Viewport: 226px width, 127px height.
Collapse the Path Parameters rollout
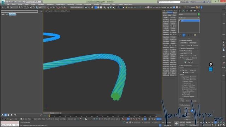[x=186, y=51]
